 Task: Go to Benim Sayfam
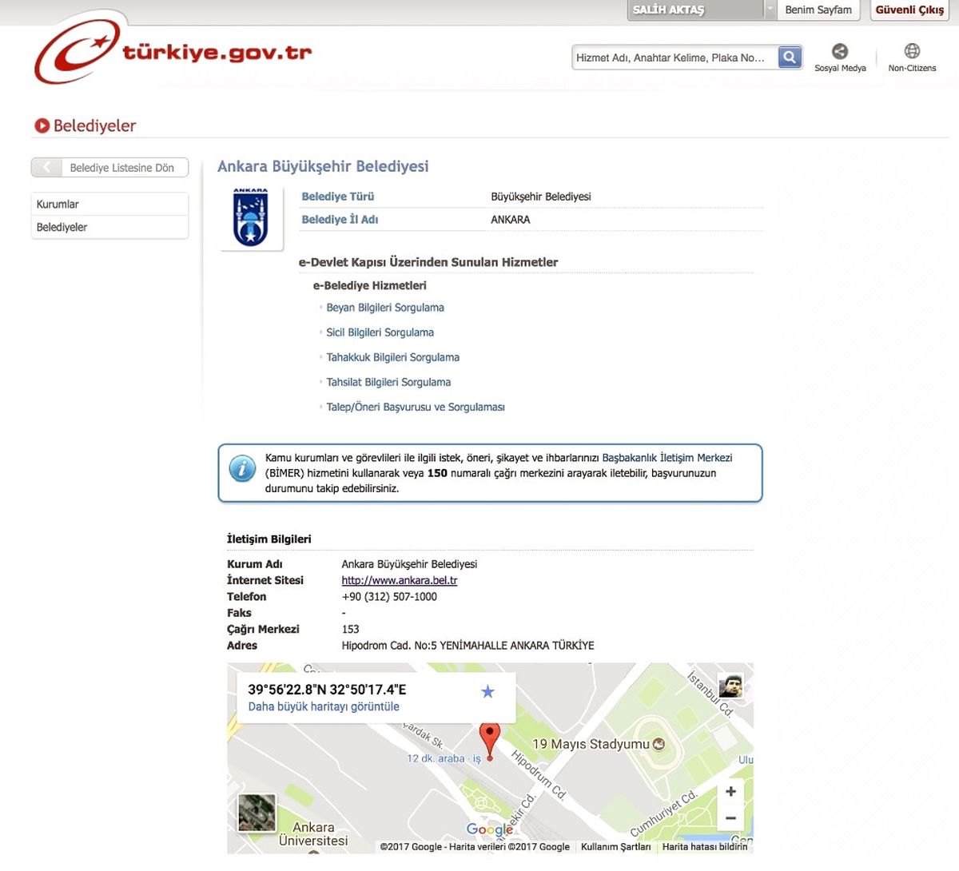tap(818, 10)
